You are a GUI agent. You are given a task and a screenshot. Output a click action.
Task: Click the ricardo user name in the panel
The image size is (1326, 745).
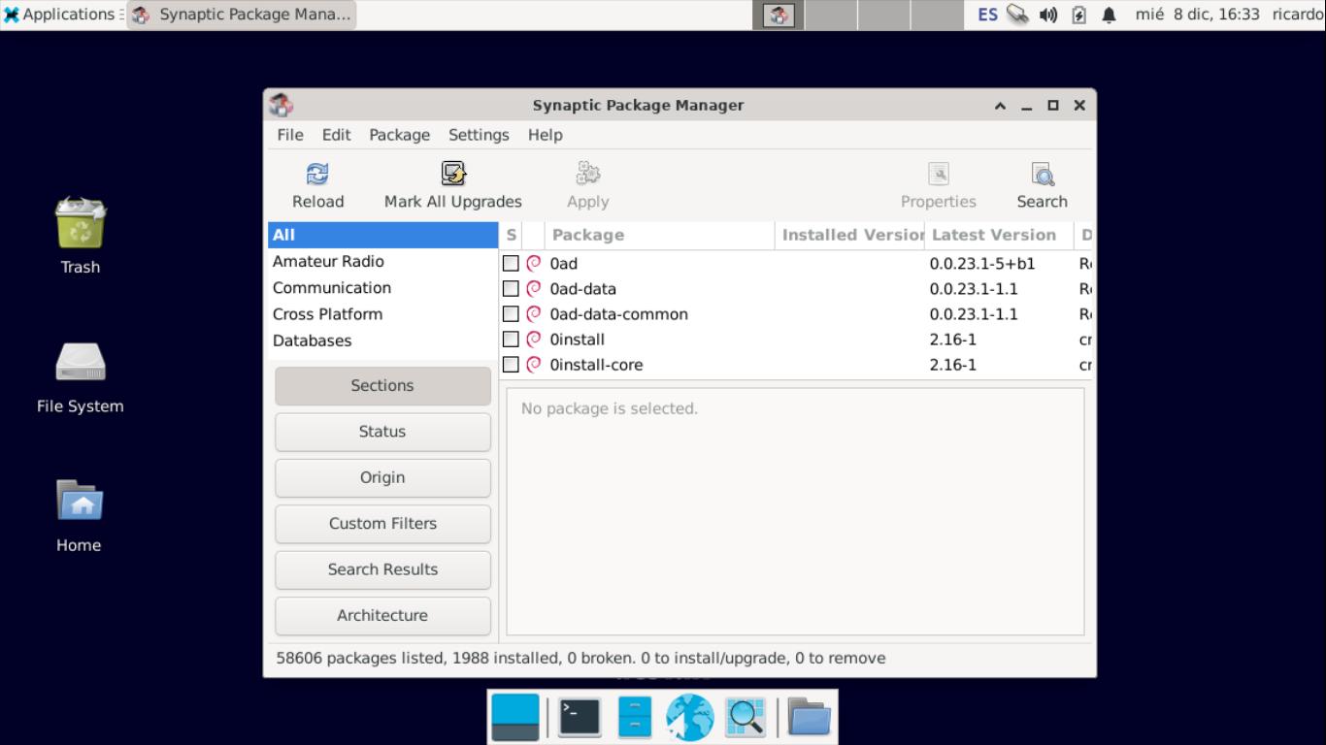1298,15
